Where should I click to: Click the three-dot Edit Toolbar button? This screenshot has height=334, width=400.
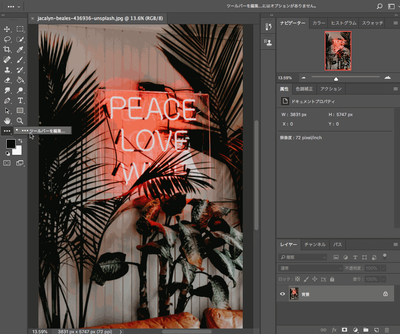pos(7,131)
